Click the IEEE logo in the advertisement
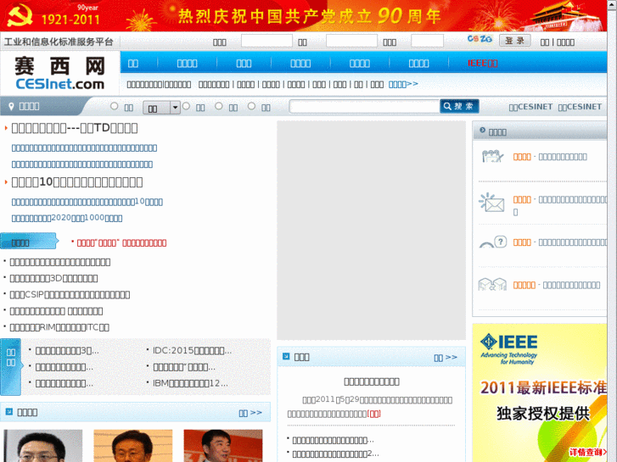Image resolution: width=617 pixels, height=462 pixels. click(509, 348)
